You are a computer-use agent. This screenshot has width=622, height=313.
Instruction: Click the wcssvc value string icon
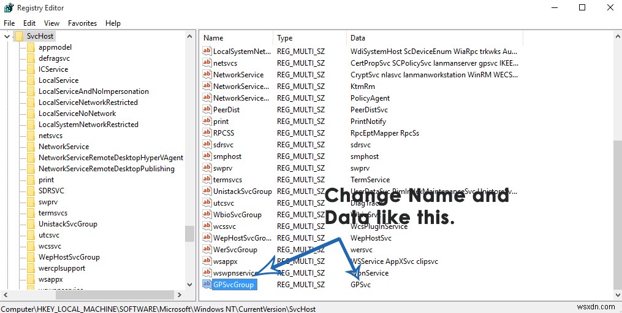tap(207, 226)
